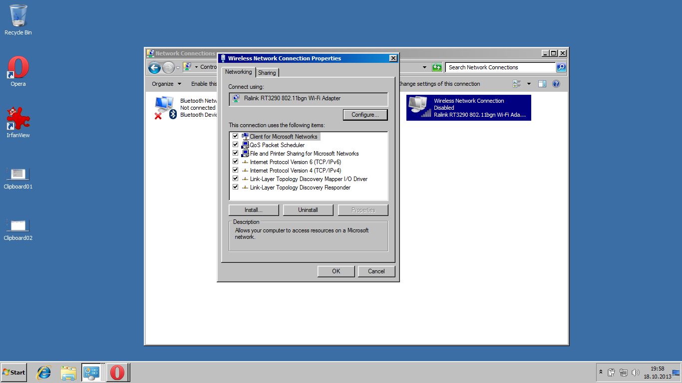Click the Show desktop tray icon
The image size is (682, 383).
[677, 372]
